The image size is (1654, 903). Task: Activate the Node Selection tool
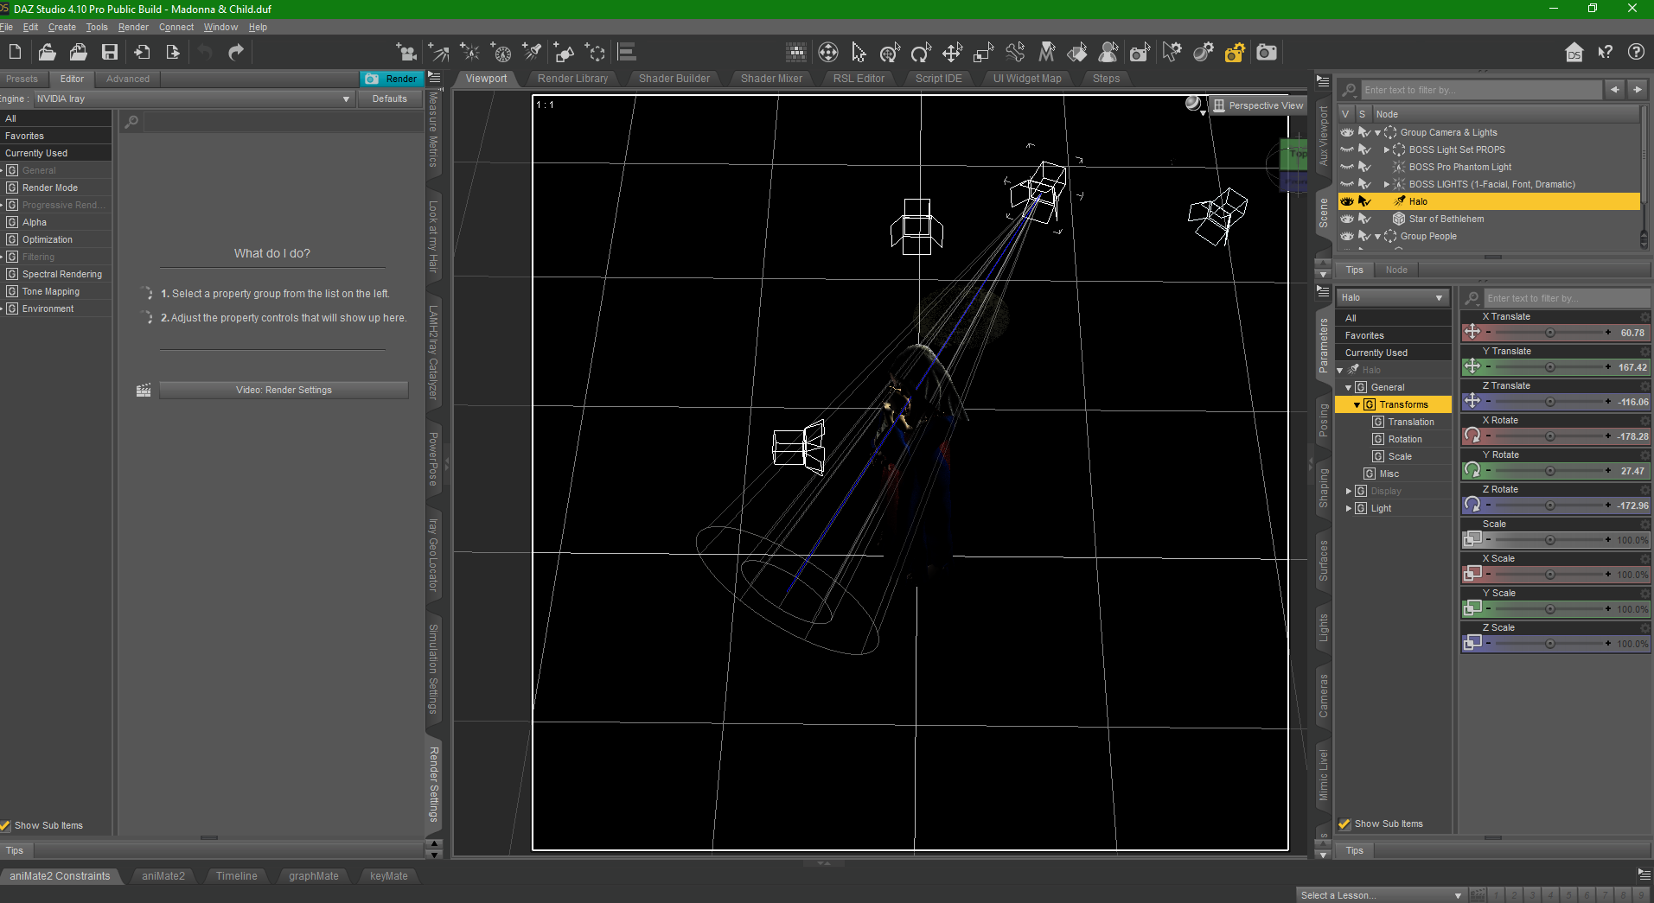859,53
